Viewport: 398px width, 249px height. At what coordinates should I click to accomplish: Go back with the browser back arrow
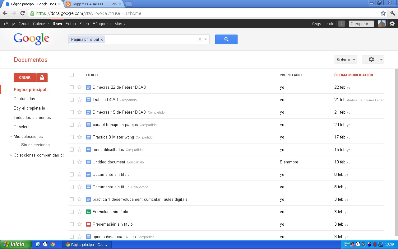(5, 13)
